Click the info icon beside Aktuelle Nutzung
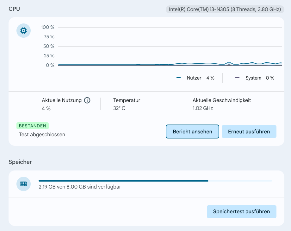The image size is (291, 231). click(87, 100)
